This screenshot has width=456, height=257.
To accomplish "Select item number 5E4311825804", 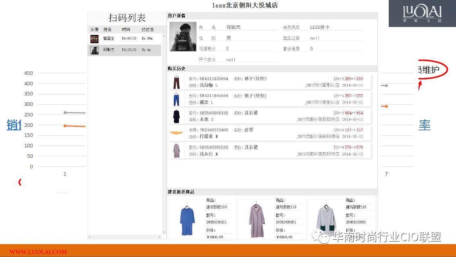I will 214,79.
